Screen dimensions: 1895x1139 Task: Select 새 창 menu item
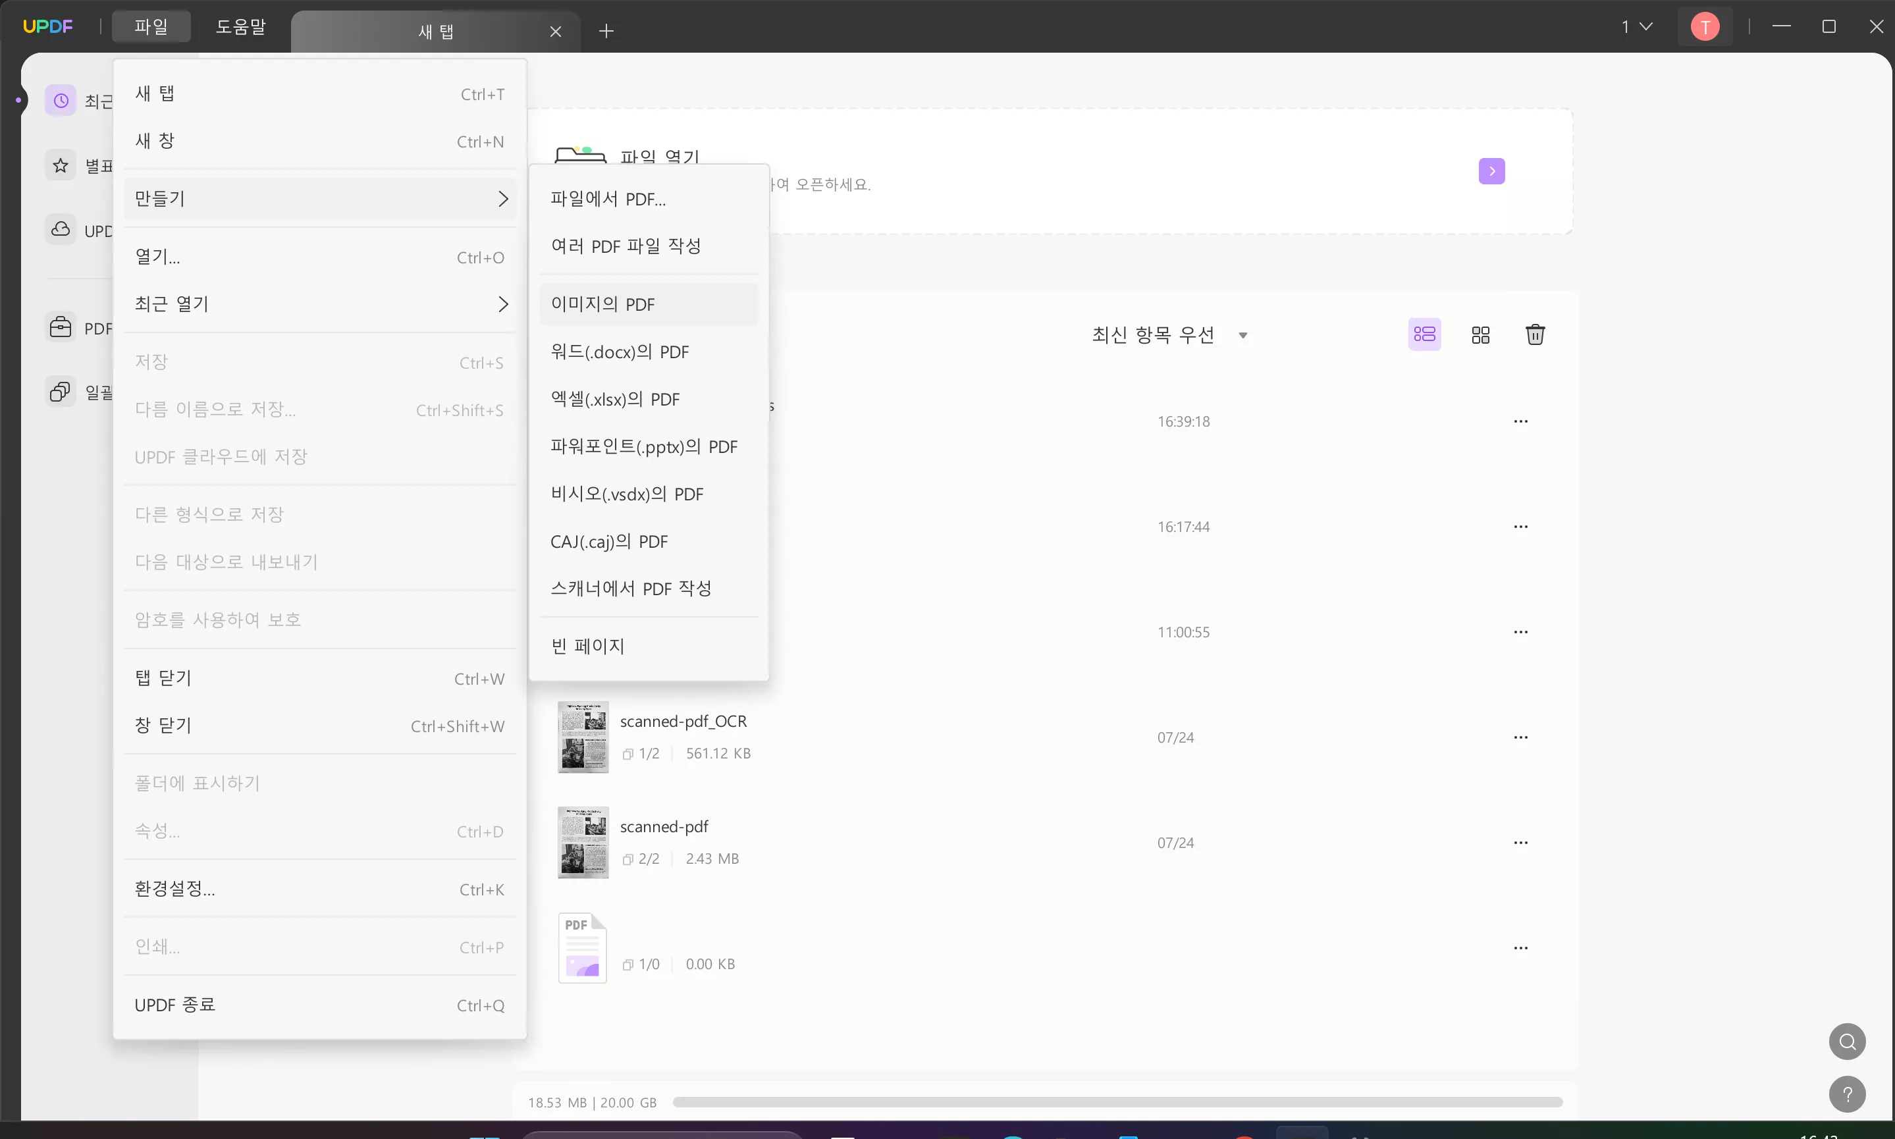320,142
